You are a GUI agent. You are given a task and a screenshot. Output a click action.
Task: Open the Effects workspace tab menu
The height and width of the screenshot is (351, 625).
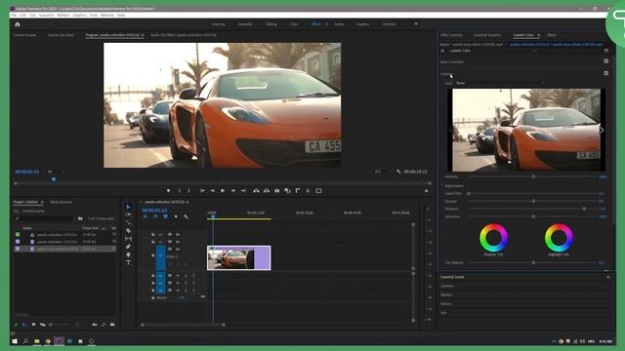[326, 24]
